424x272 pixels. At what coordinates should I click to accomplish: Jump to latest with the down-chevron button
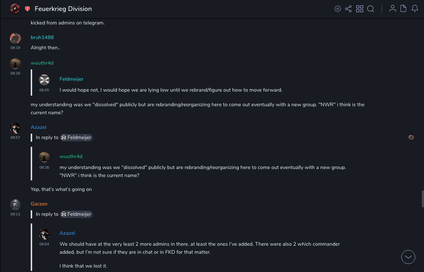408,257
